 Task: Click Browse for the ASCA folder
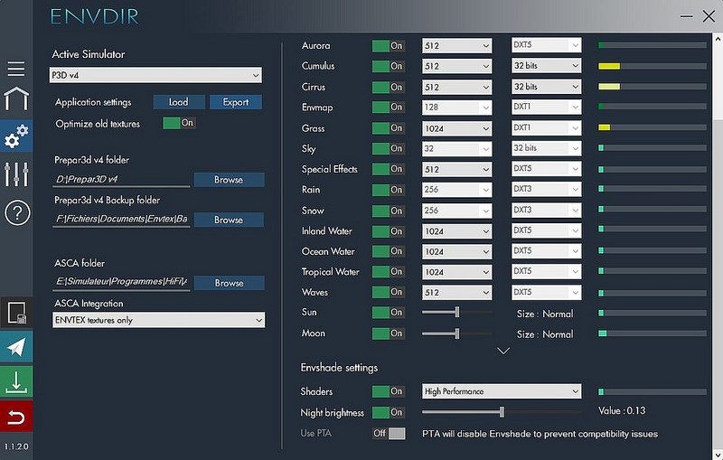[x=229, y=283]
